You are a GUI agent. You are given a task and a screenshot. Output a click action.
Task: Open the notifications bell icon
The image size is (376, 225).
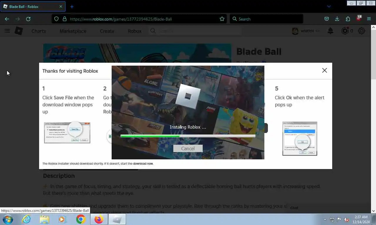(330, 31)
